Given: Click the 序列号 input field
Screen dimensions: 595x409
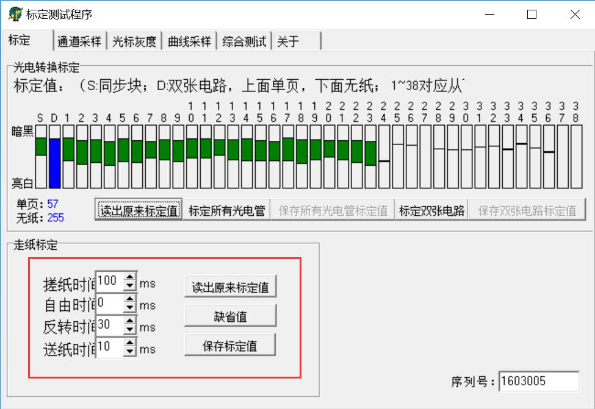Looking at the screenshot, I should tap(538, 382).
